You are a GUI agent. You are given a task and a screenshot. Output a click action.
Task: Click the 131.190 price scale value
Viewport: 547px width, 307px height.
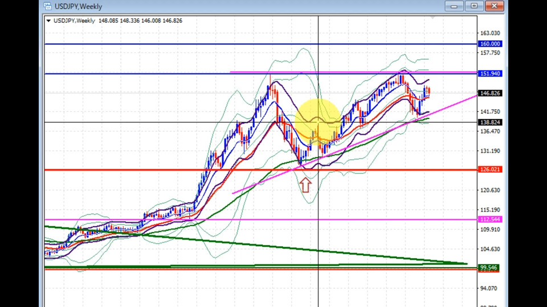[x=490, y=151]
